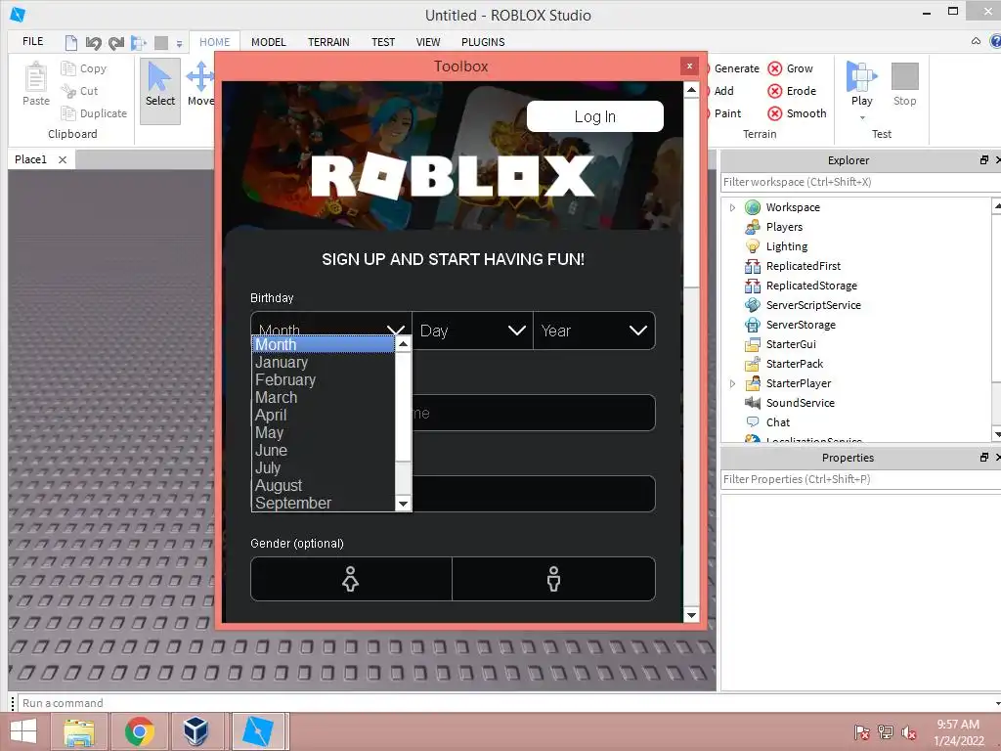The height and width of the screenshot is (751, 1001).
Task: Click the New file icon in quick access toolbar
Action: pyautogui.click(x=70, y=43)
